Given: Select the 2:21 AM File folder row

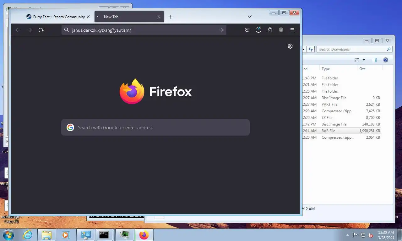Looking at the screenshot, I should coord(342,85).
